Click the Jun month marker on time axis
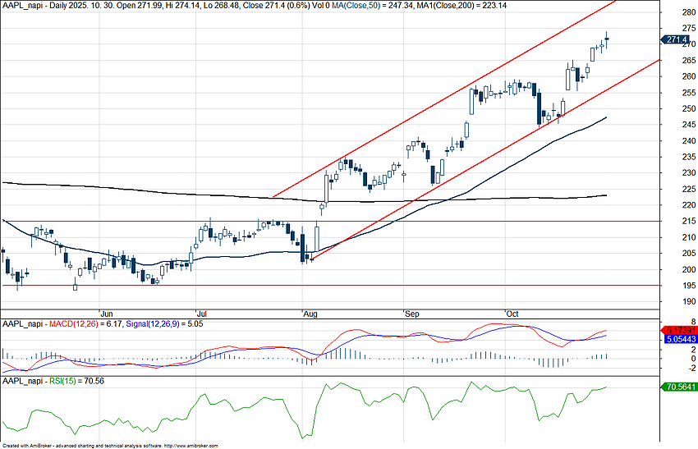Viewport: 698px width, 449px height. (105, 314)
